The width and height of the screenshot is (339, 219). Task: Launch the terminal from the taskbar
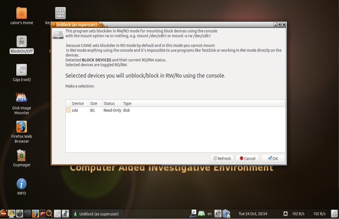pyautogui.click(x=27, y=214)
